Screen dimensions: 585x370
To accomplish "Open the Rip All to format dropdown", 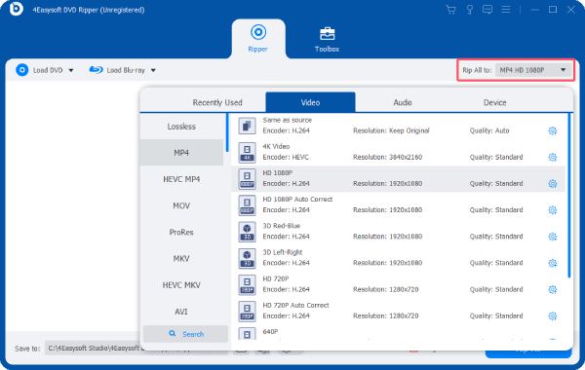I will [x=534, y=70].
